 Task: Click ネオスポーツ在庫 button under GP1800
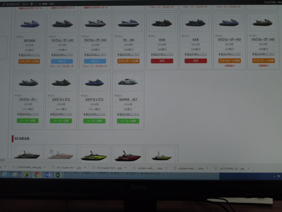click(29, 61)
